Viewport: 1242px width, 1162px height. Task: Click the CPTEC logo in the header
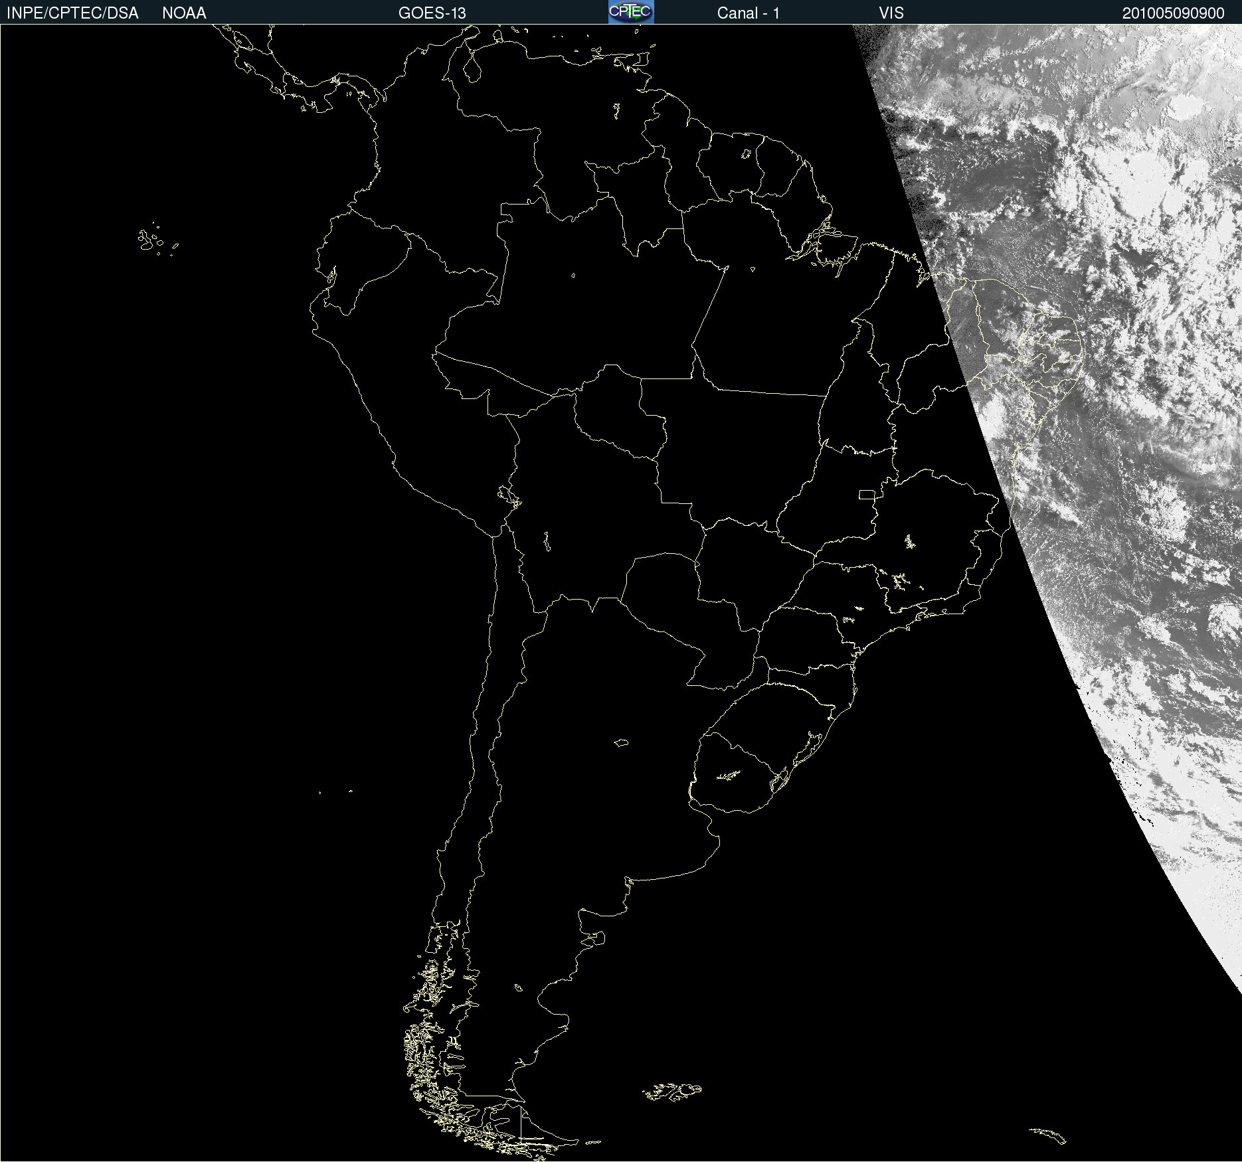[x=631, y=12]
